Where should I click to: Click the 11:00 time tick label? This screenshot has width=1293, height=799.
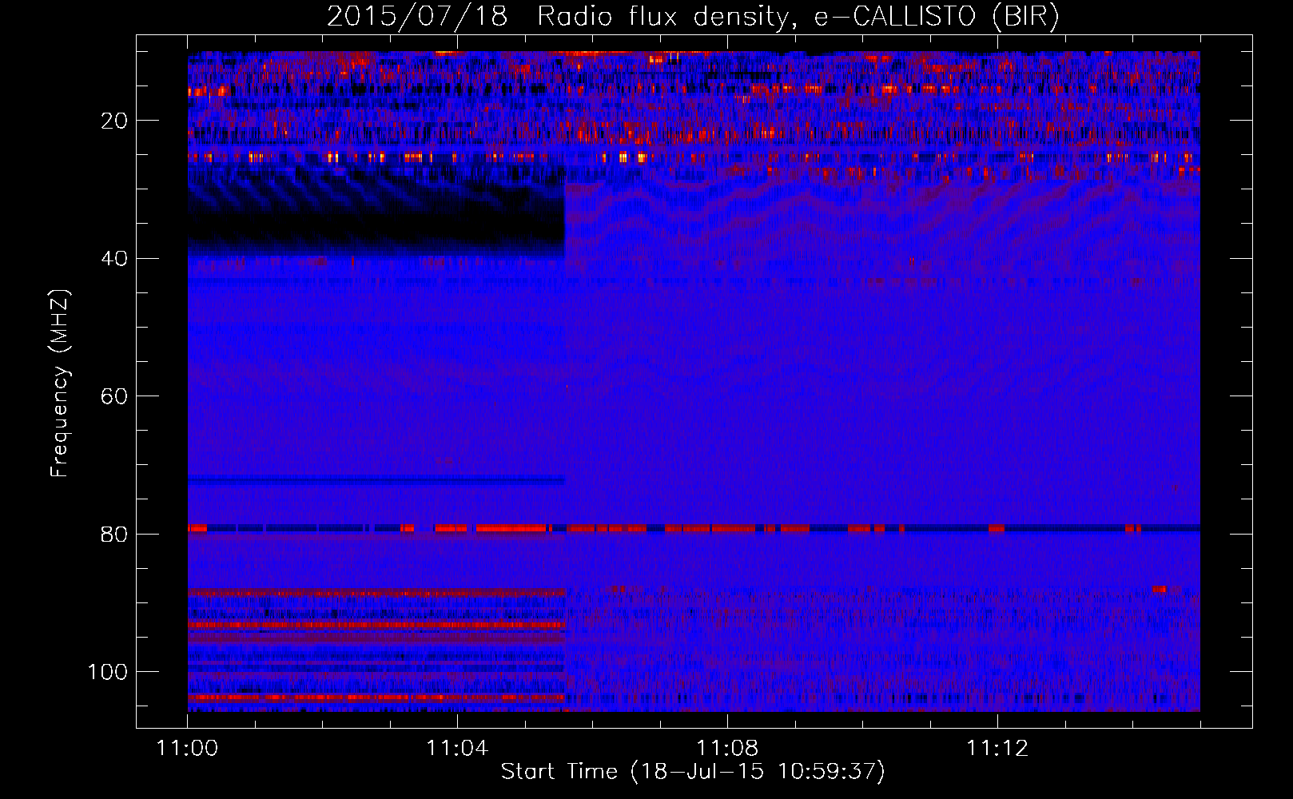coord(188,749)
